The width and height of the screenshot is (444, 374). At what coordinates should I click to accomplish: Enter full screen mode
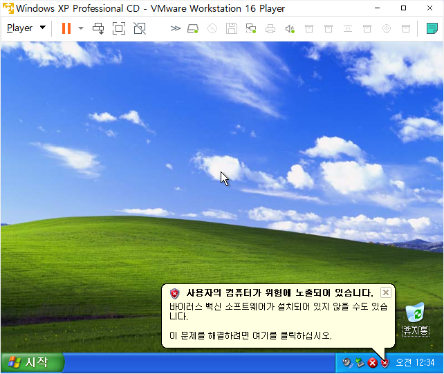(119, 28)
